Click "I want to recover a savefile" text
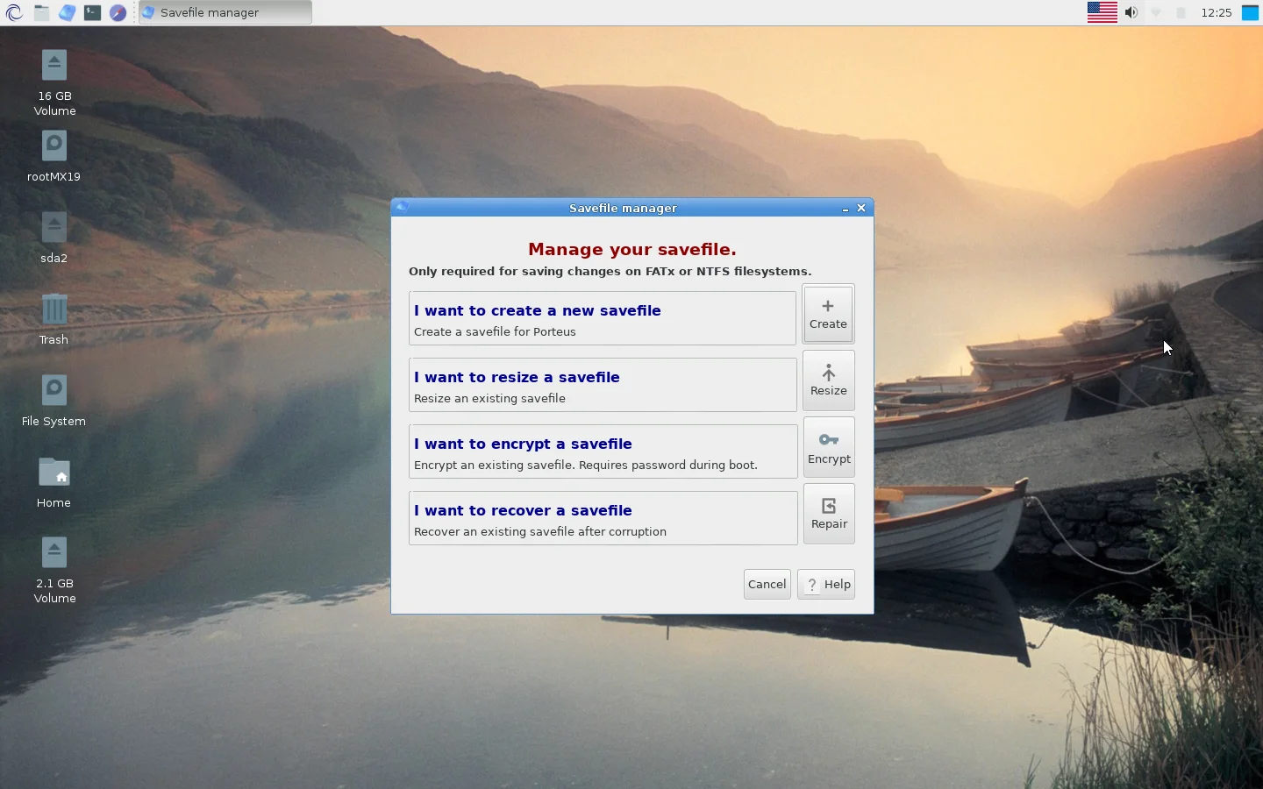The image size is (1263, 789). pos(523,510)
